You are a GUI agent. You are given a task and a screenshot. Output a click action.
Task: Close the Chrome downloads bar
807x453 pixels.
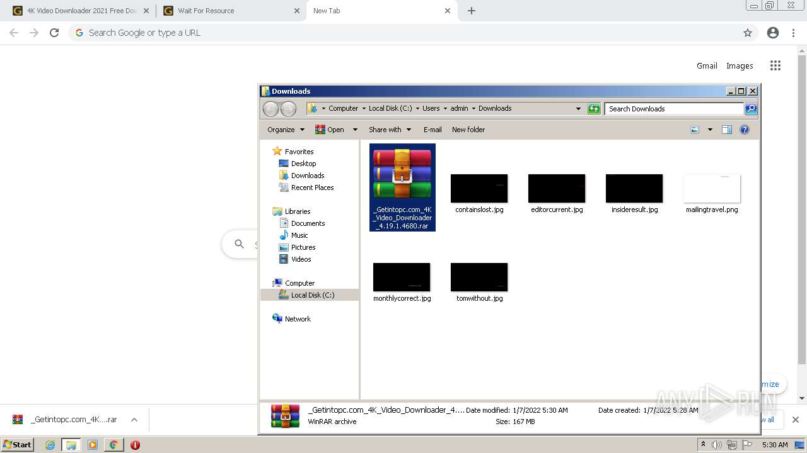point(796,420)
